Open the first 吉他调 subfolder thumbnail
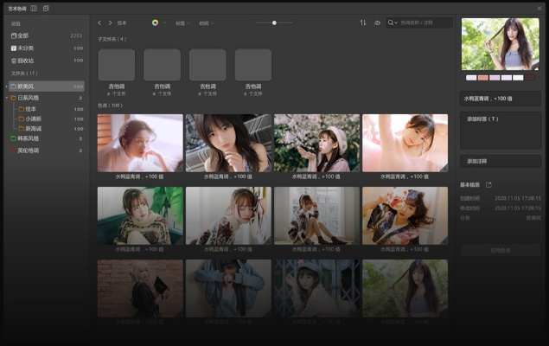This screenshot has height=346, width=549. (116, 65)
